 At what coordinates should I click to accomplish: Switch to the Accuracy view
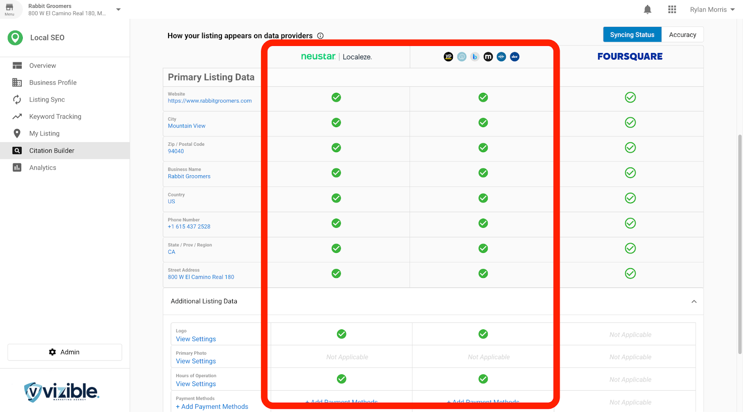click(x=682, y=35)
